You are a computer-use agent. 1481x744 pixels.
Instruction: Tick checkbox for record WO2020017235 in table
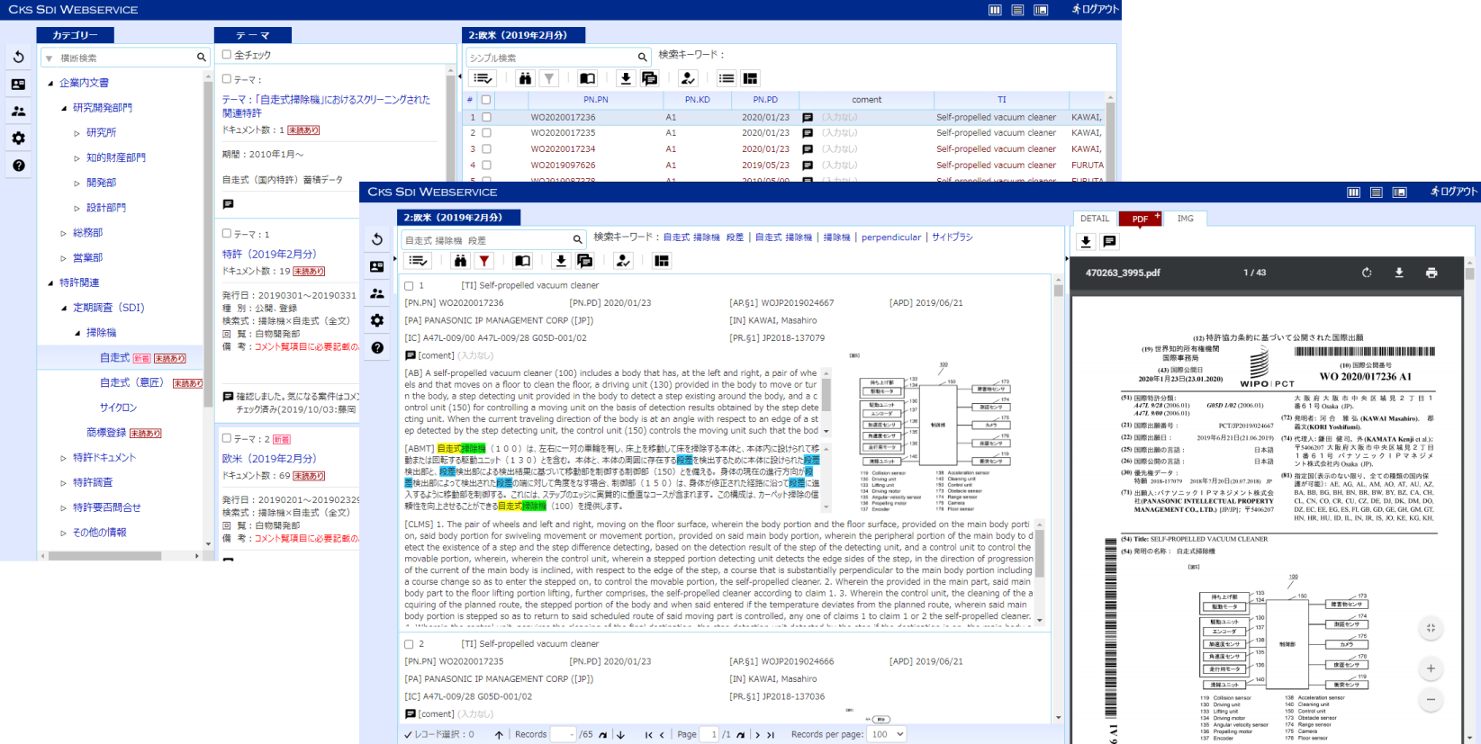[486, 133]
